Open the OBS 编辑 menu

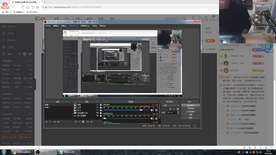56,26
